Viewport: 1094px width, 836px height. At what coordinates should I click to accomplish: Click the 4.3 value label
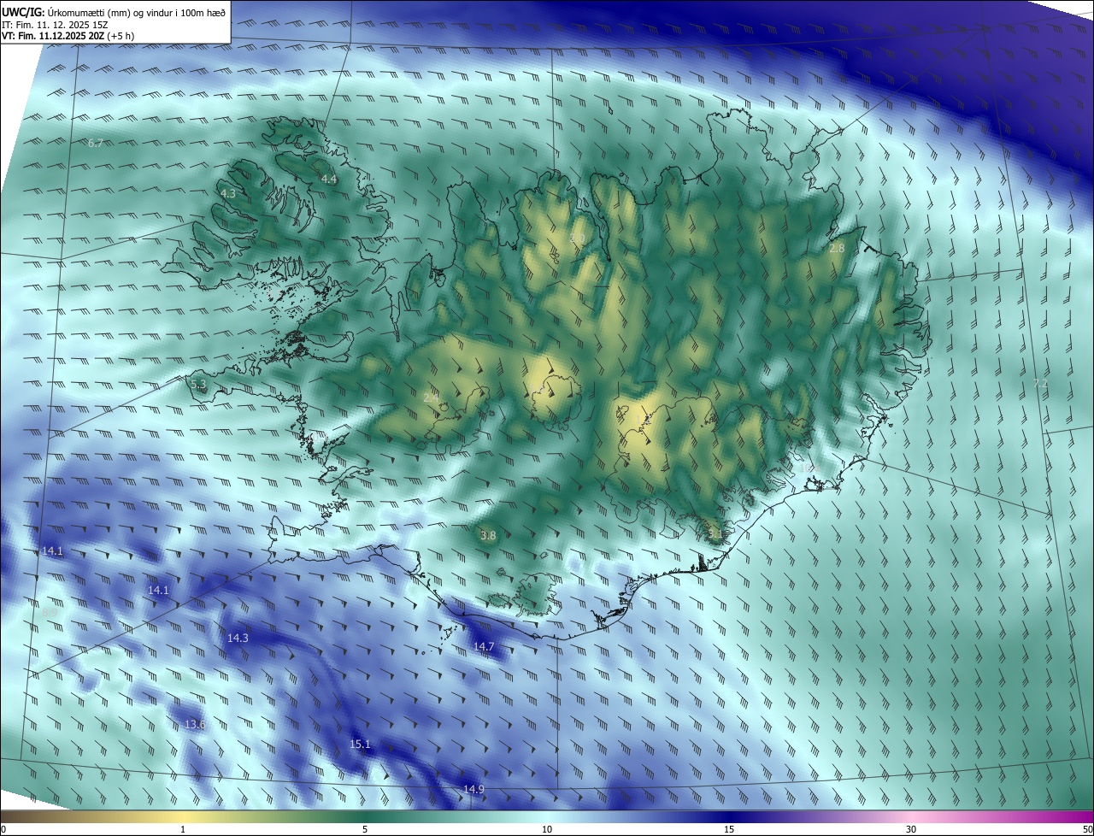click(x=228, y=194)
